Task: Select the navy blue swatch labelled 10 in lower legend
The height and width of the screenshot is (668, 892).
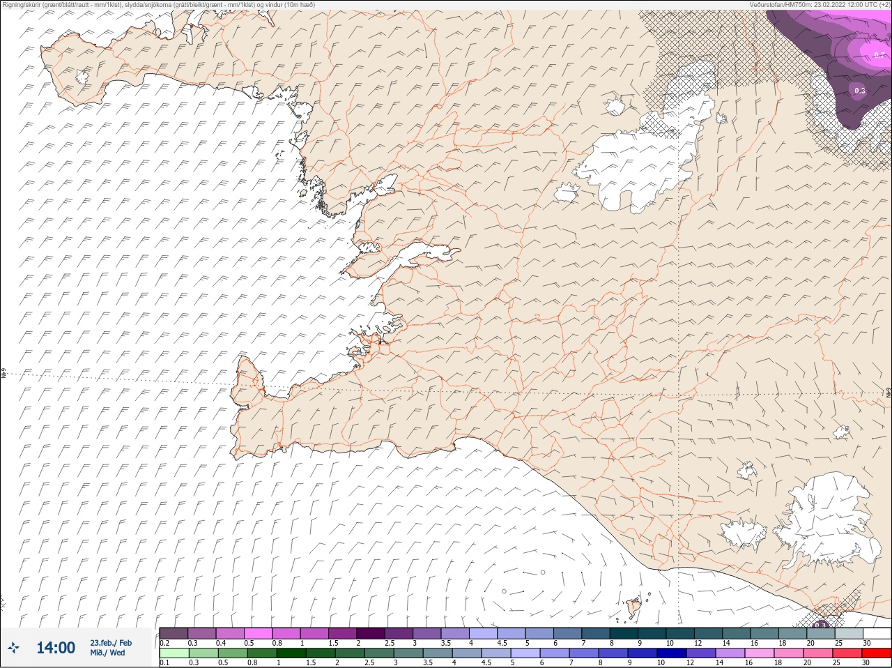Action: point(672,653)
